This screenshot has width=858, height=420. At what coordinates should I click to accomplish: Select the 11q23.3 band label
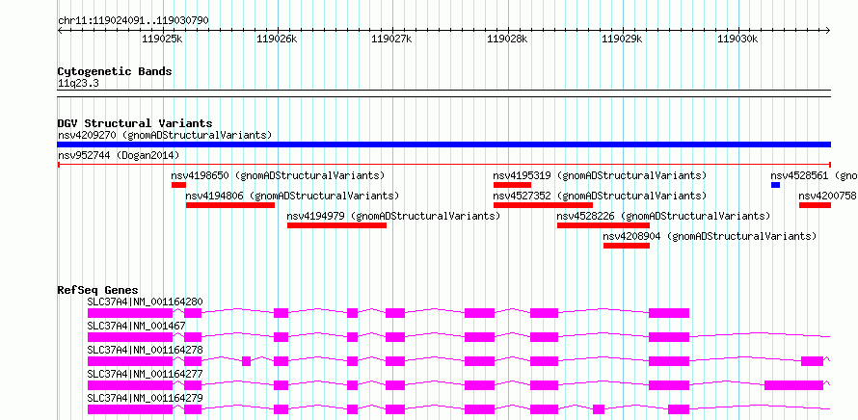[78, 84]
